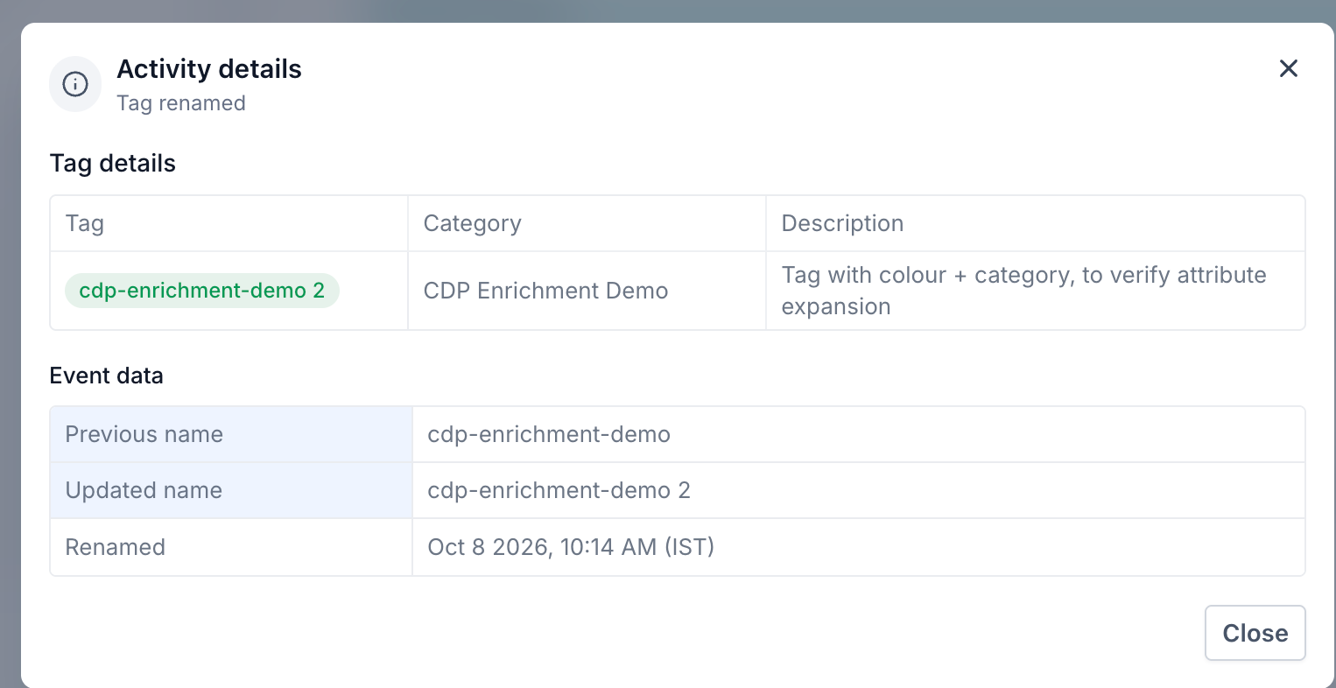The width and height of the screenshot is (1336, 688).
Task: Click the 'Tag details' section heading
Action: 113,164
